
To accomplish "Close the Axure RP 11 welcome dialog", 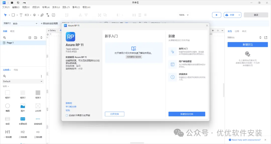I will 207,26.
